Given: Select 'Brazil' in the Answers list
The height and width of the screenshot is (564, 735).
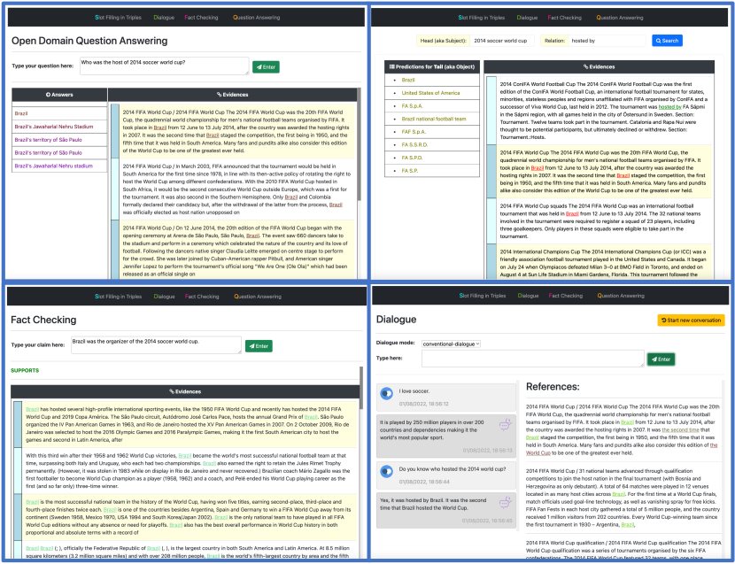Looking at the screenshot, I should [x=21, y=113].
